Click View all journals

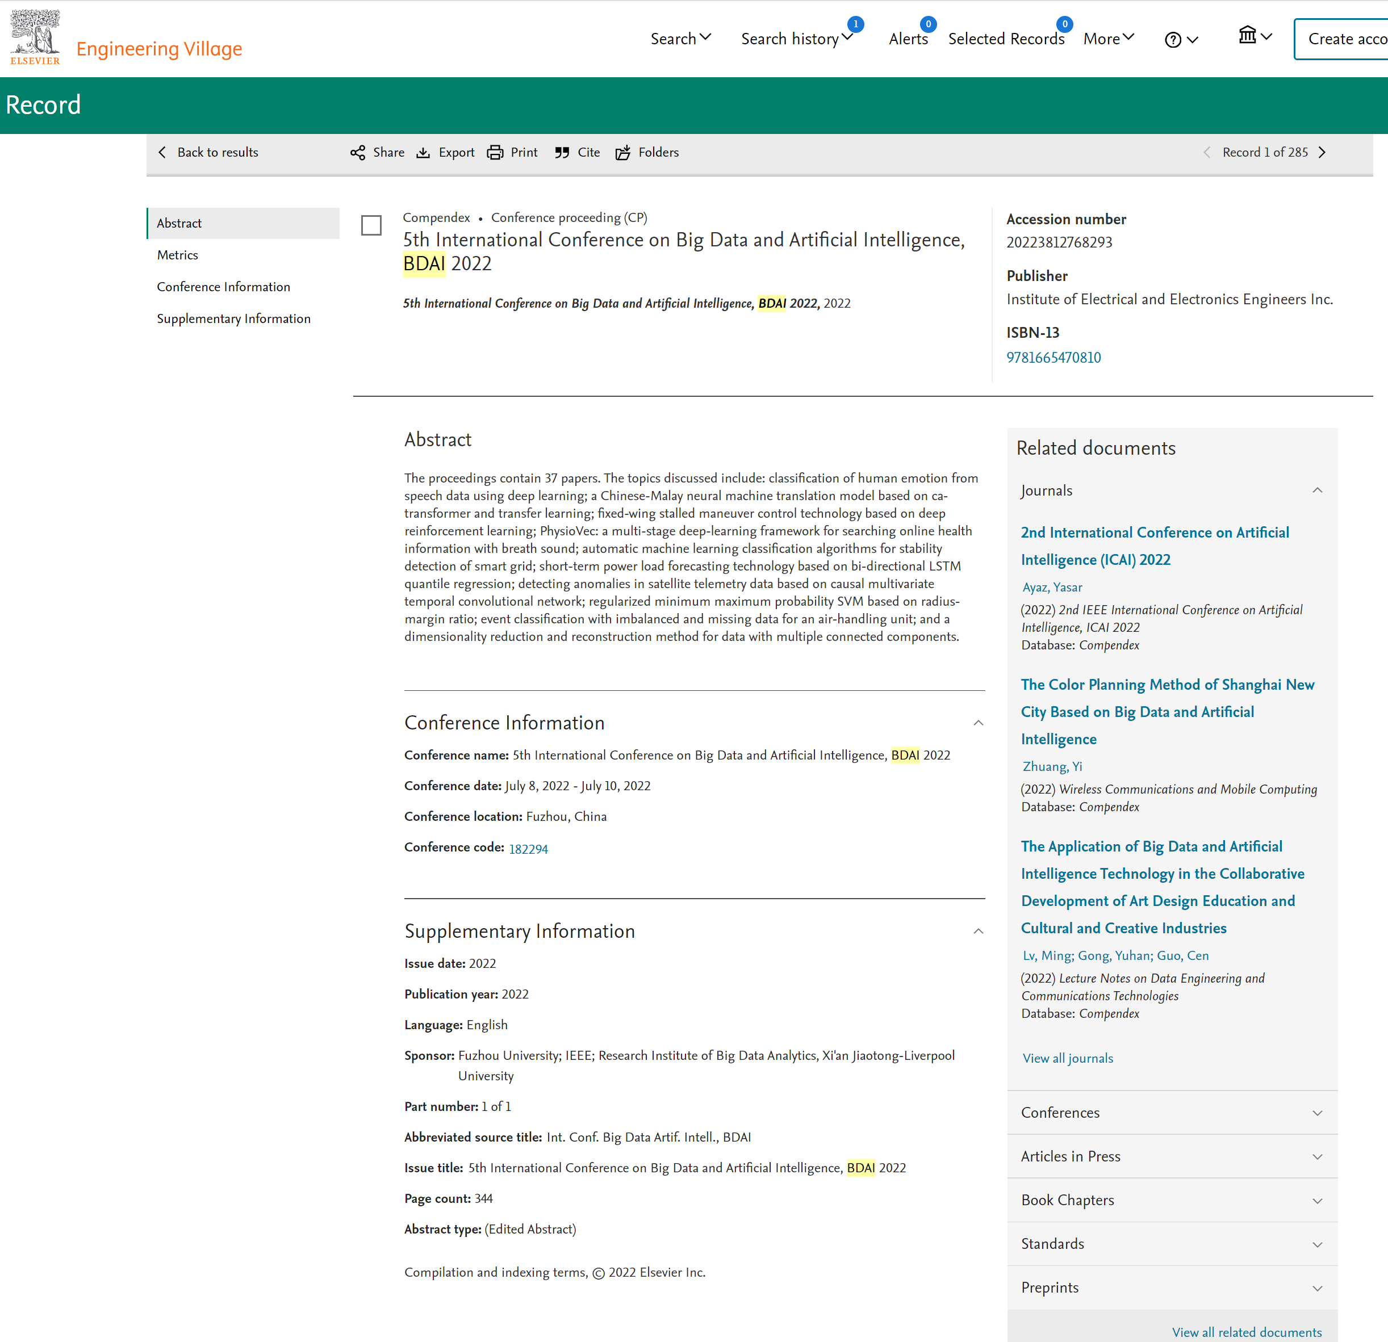pos(1068,1058)
